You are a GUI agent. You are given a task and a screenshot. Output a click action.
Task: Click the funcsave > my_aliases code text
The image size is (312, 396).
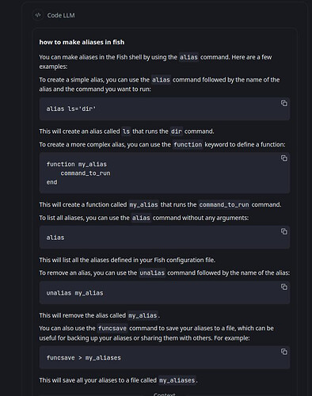coord(83,358)
